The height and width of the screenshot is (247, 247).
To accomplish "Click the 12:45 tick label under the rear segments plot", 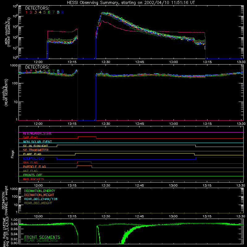I will point(140,124).
